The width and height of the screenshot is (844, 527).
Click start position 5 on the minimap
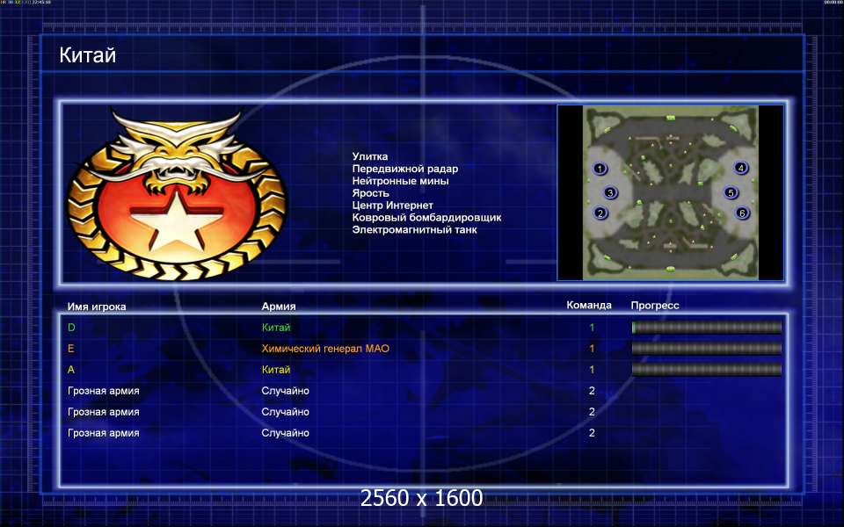[x=731, y=192]
